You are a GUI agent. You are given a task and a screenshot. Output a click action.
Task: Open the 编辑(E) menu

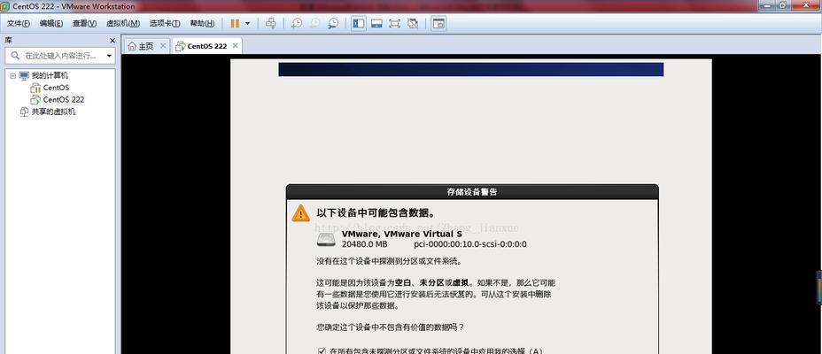51,24
